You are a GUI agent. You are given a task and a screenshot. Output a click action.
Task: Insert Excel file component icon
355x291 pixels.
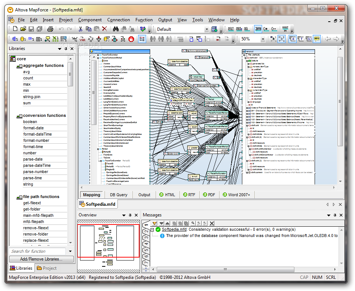55,39
